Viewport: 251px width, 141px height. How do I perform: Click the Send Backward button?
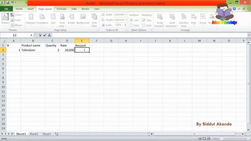tap(172, 20)
